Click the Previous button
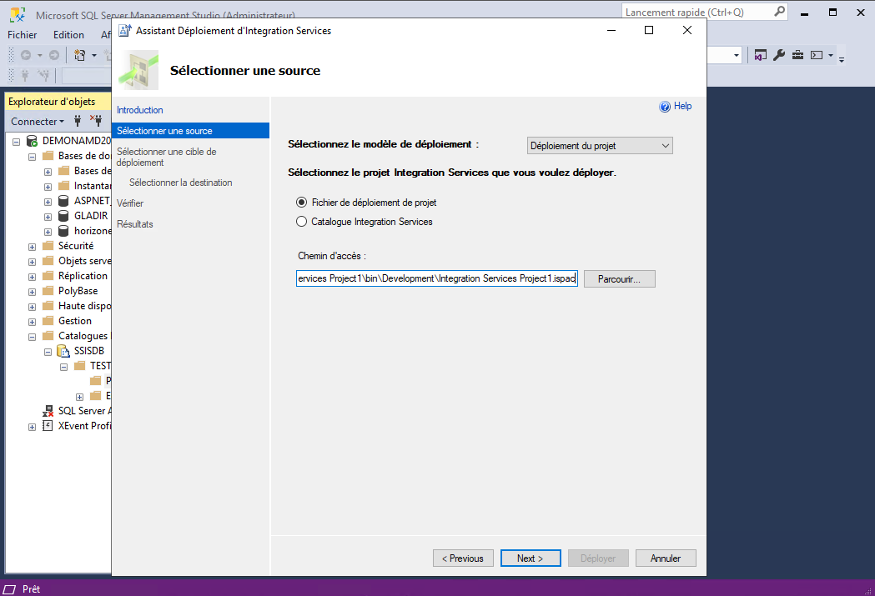The height and width of the screenshot is (596, 875). point(463,558)
